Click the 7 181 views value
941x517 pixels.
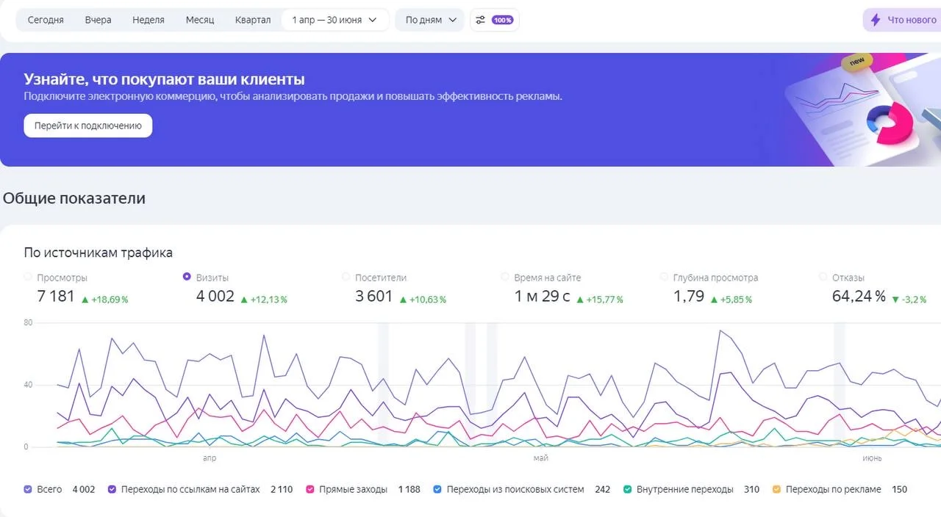[x=56, y=297]
